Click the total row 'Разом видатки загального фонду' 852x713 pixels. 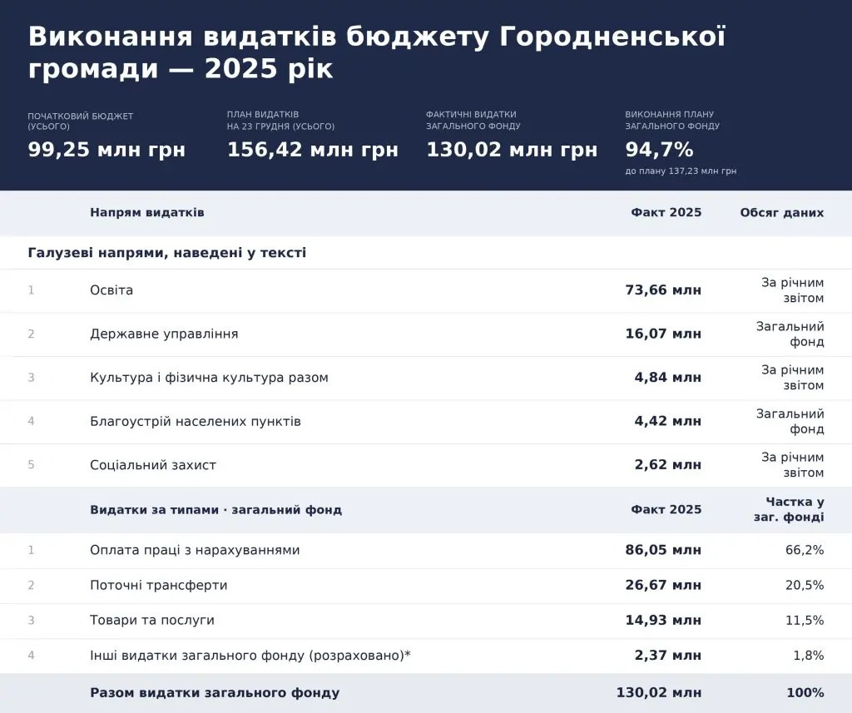pos(426,693)
